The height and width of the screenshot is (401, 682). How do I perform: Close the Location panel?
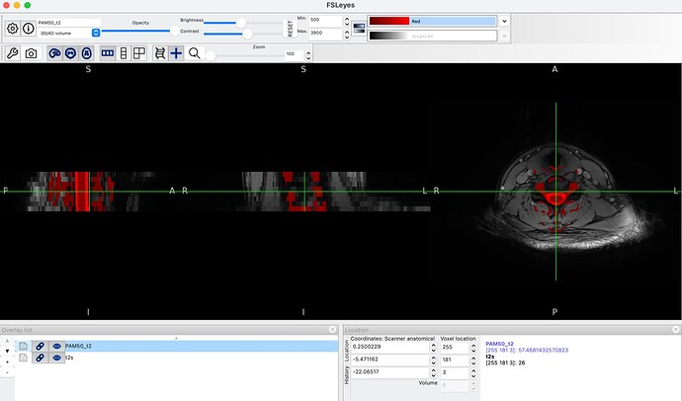point(675,329)
